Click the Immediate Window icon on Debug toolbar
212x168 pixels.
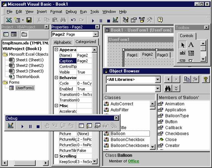89,126
